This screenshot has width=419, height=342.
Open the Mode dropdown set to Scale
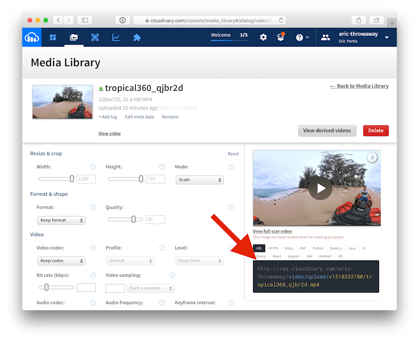click(199, 180)
